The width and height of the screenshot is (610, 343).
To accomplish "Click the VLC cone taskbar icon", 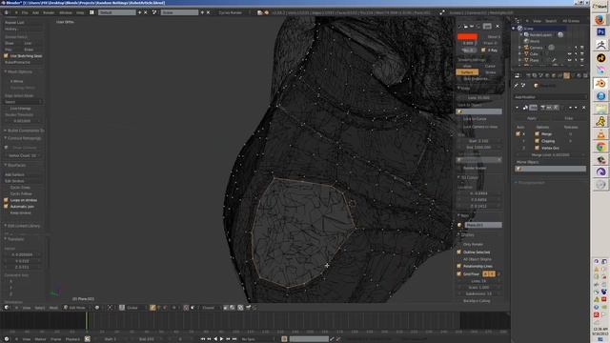I will [600, 134].
